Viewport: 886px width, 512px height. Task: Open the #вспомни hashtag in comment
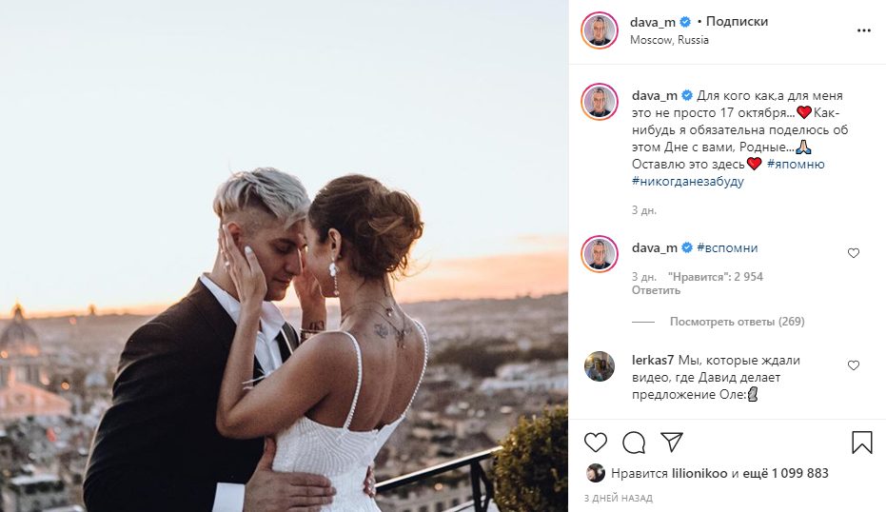727,248
